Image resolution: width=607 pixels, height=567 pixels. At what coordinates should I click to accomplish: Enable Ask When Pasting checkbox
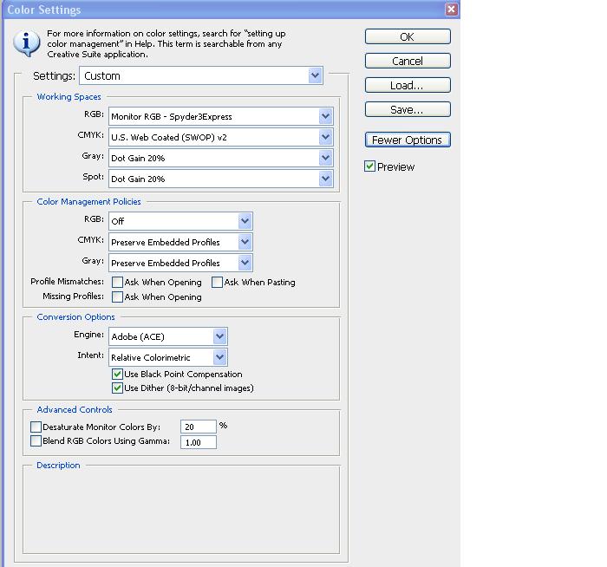(x=217, y=283)
